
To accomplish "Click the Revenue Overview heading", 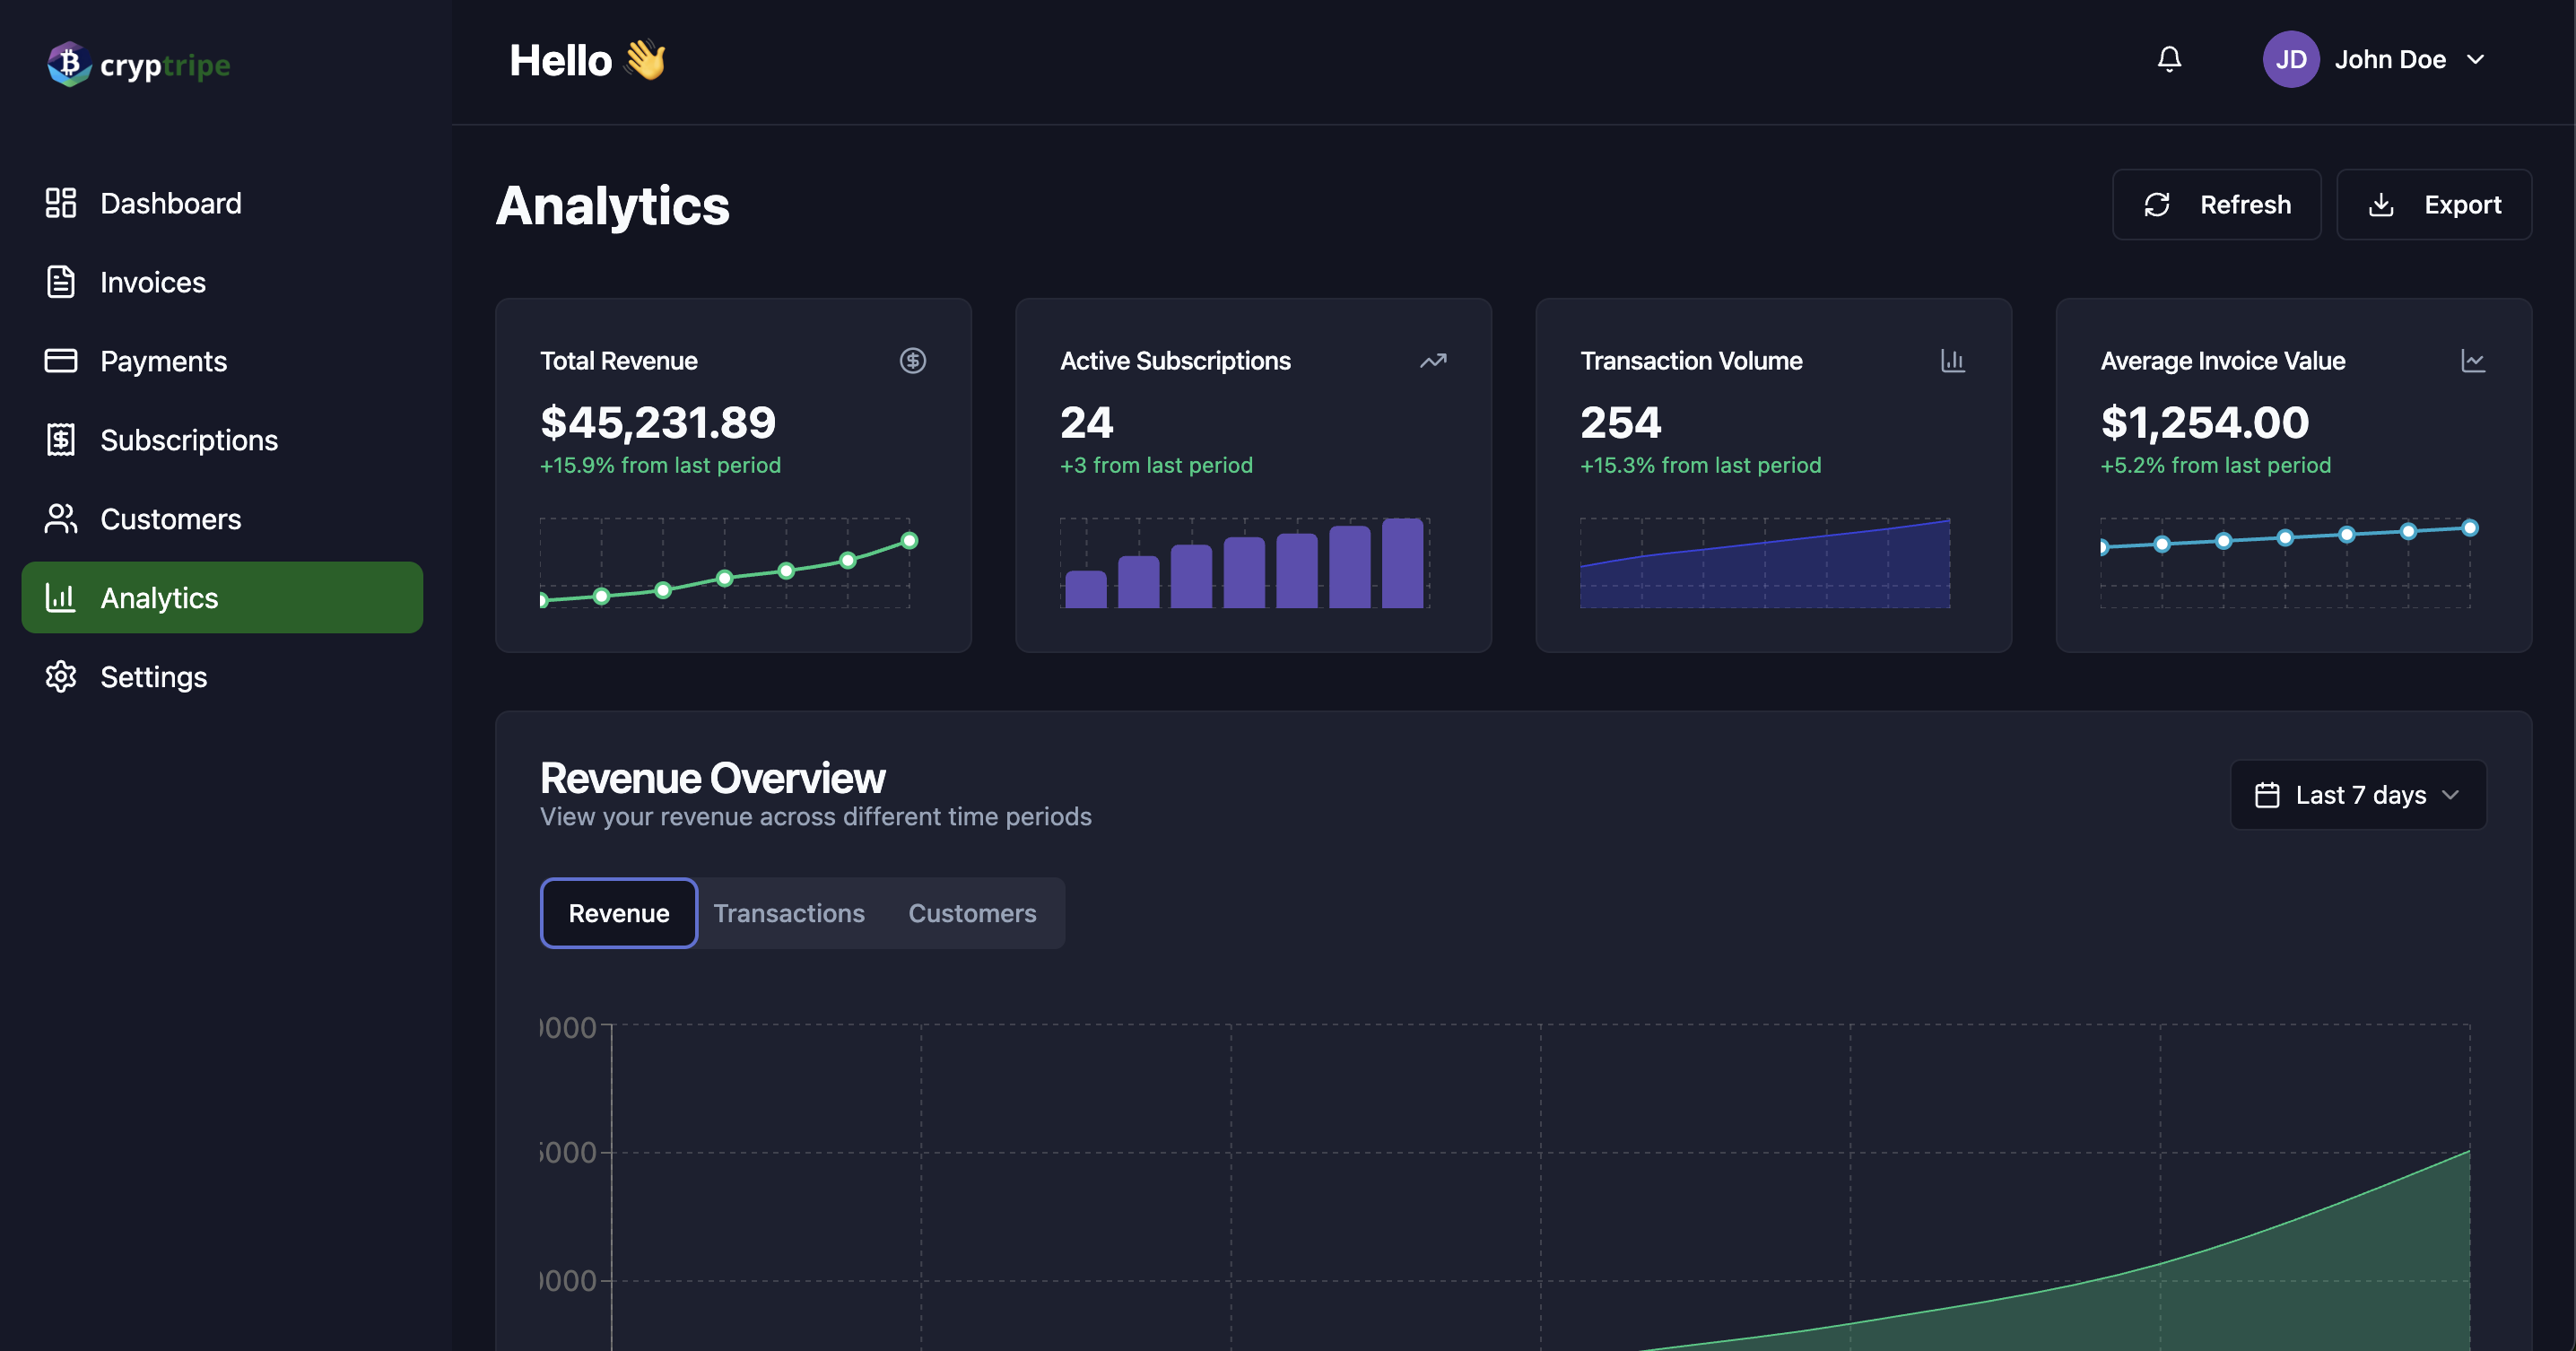I will [x=712, y=778].
